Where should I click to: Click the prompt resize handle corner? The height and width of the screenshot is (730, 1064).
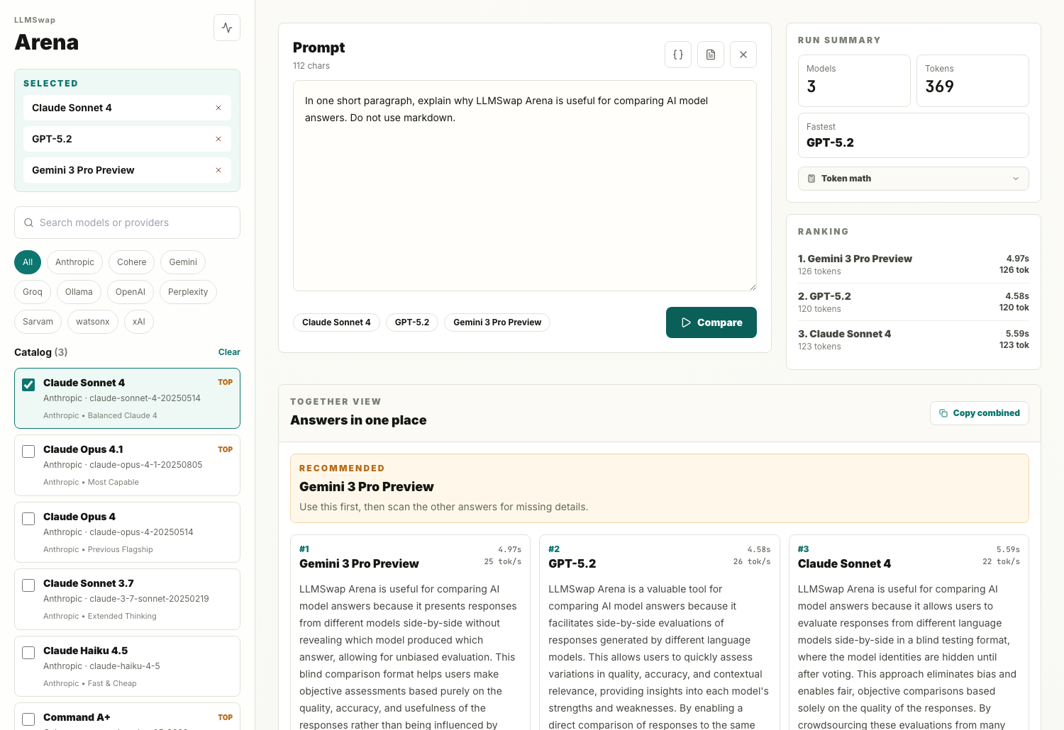point(753,287)
